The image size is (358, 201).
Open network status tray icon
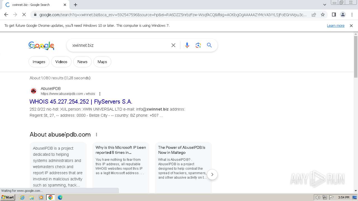[x=325, y=197]
